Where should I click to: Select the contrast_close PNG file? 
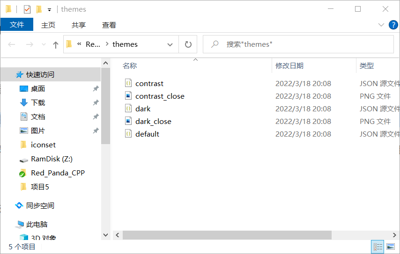click(x=160, y=96)
